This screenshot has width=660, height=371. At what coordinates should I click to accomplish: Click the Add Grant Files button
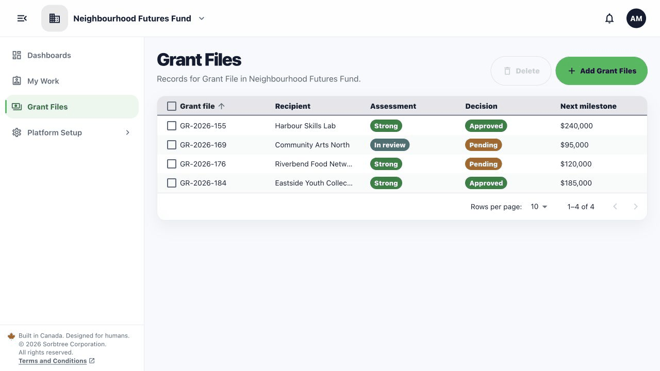click(601, 71)
